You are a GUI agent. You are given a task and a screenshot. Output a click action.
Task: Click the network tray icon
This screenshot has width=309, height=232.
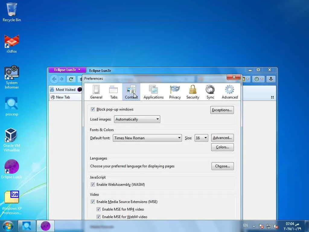point(268,226)
